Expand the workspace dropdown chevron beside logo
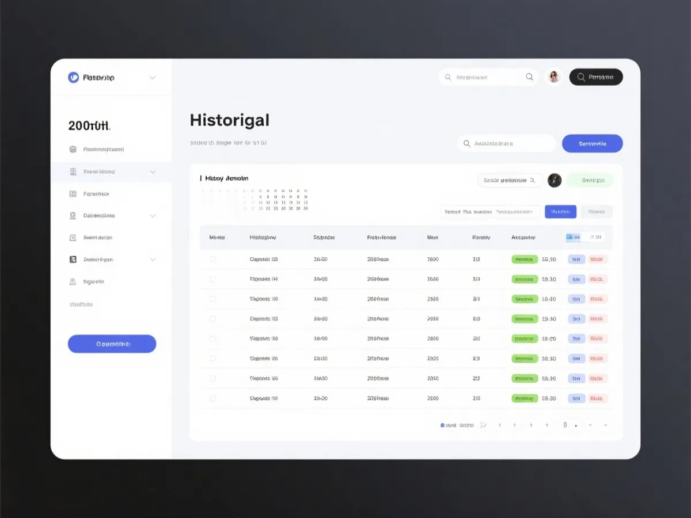 tap(153, 78)
